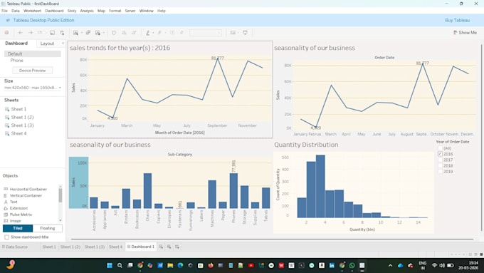Check the 2018 year filter
484x273 pixels.
[x=440, y=165]
